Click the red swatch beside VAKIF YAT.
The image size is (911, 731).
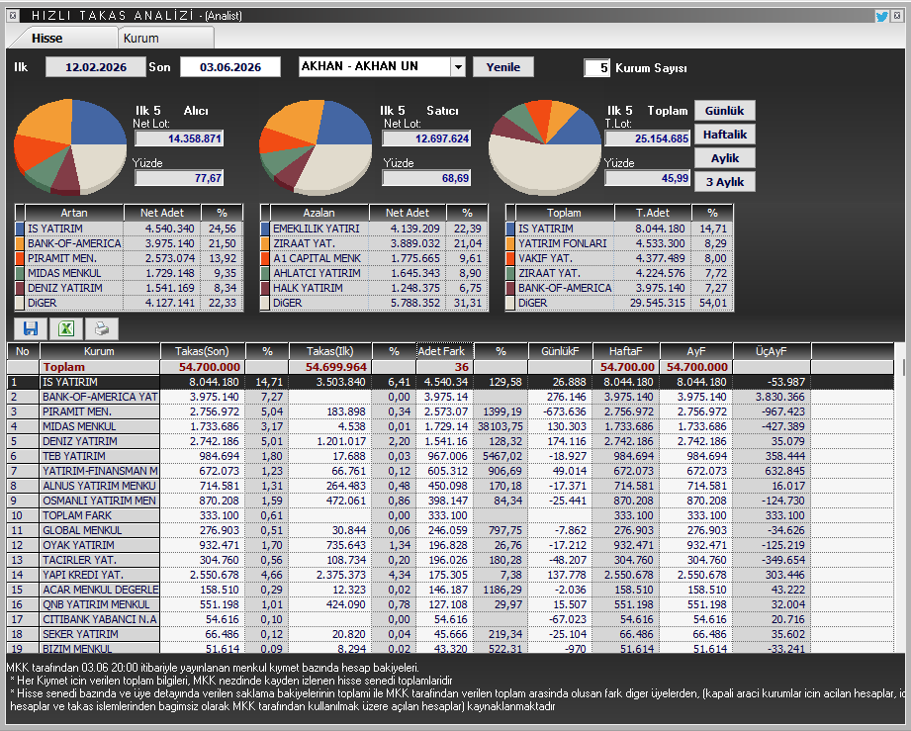510,258
